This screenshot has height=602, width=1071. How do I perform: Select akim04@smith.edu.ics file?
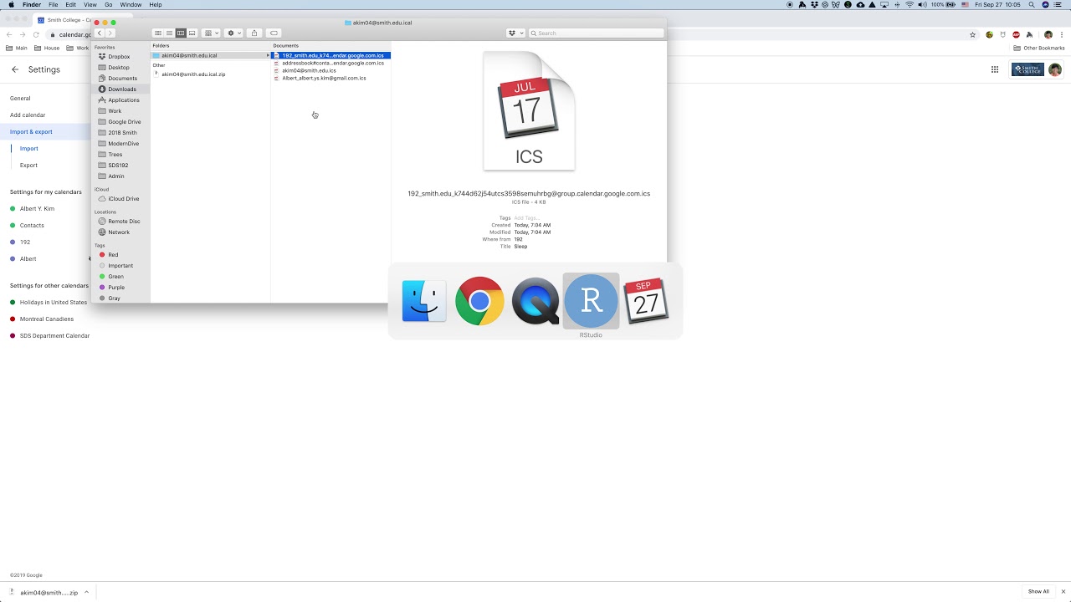(x=309, y=71)
